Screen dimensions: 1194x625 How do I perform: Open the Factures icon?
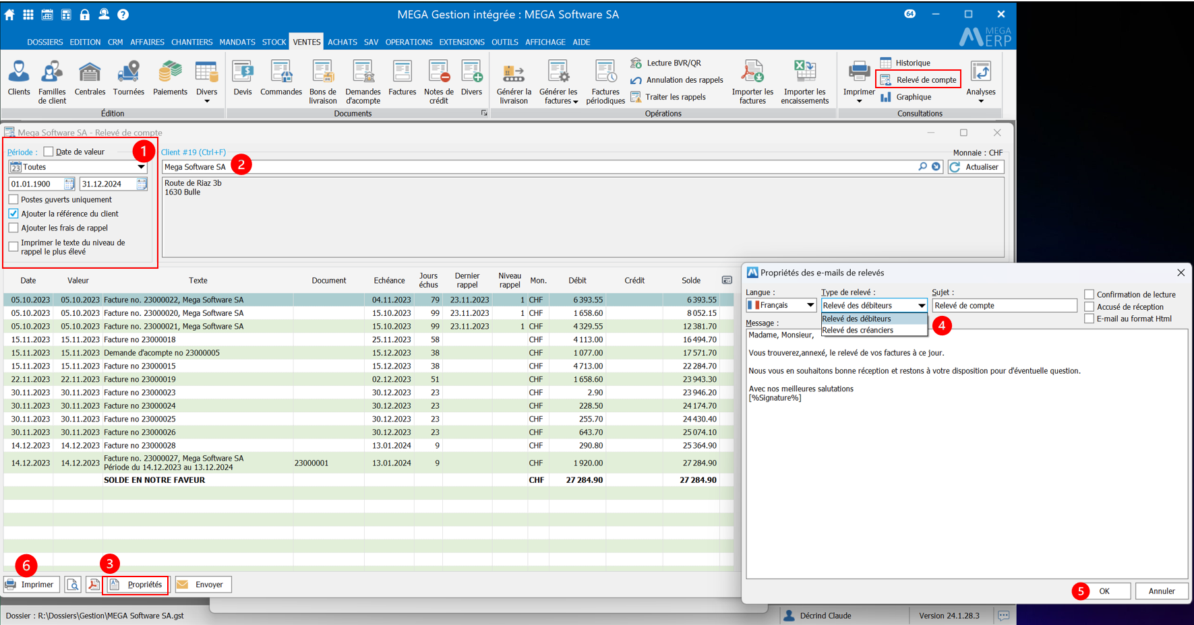tap(402, 78)
